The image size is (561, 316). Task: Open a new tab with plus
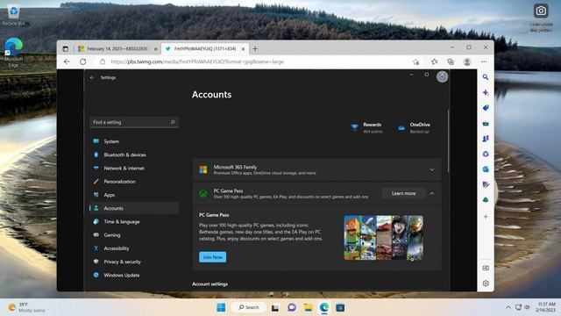(x=255, y=49)
